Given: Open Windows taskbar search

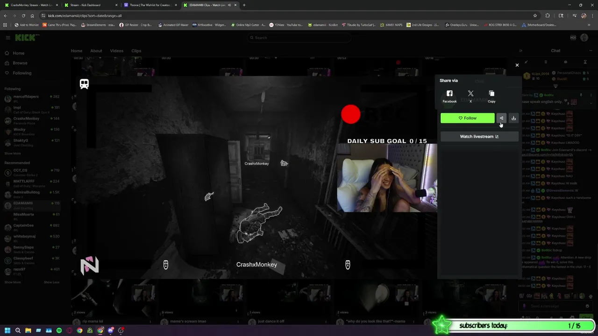Looking at the screenshot, I should [x=18, y=330].
